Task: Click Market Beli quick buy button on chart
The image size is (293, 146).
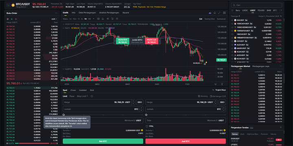Action: coord(123,41)
